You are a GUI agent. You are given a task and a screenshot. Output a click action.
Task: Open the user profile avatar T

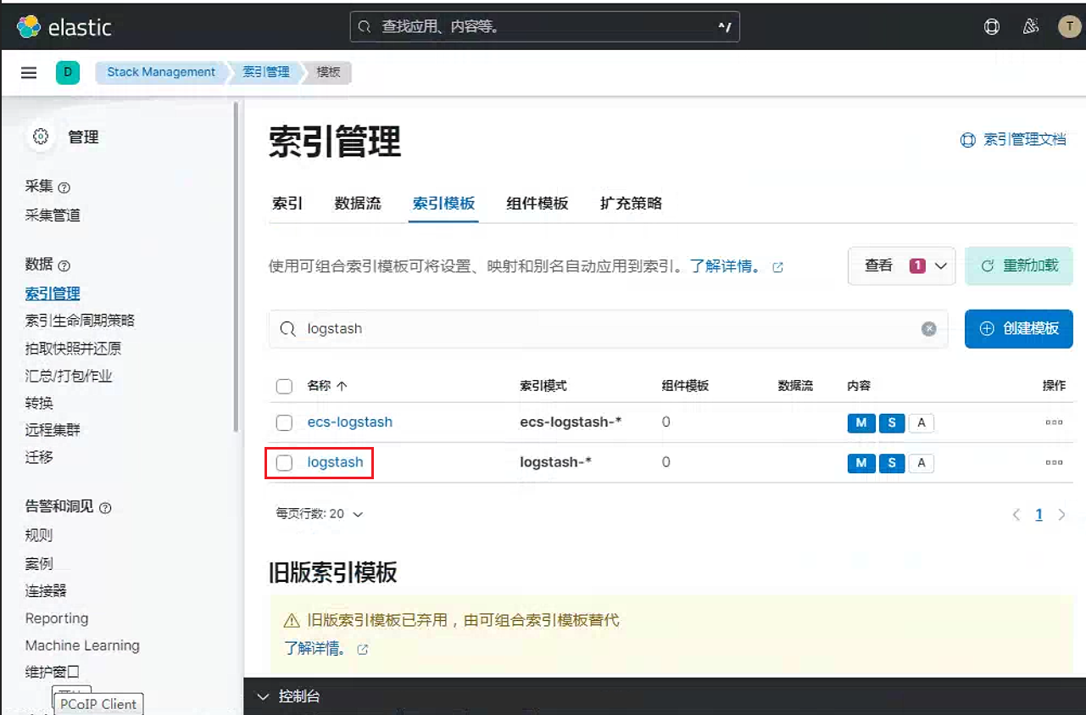tap(1069, 27)
